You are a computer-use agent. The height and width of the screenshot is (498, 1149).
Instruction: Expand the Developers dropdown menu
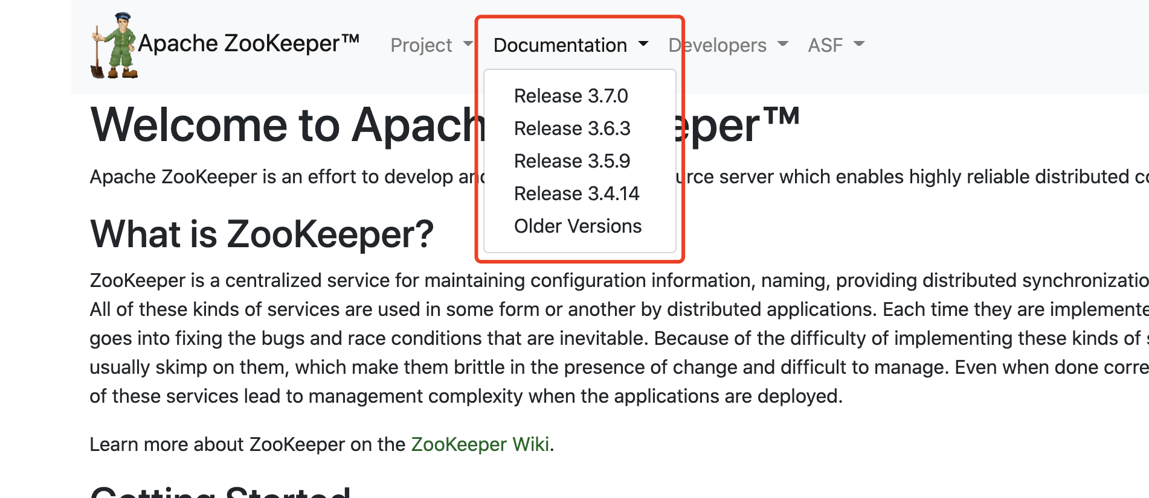tap(728, 45)
